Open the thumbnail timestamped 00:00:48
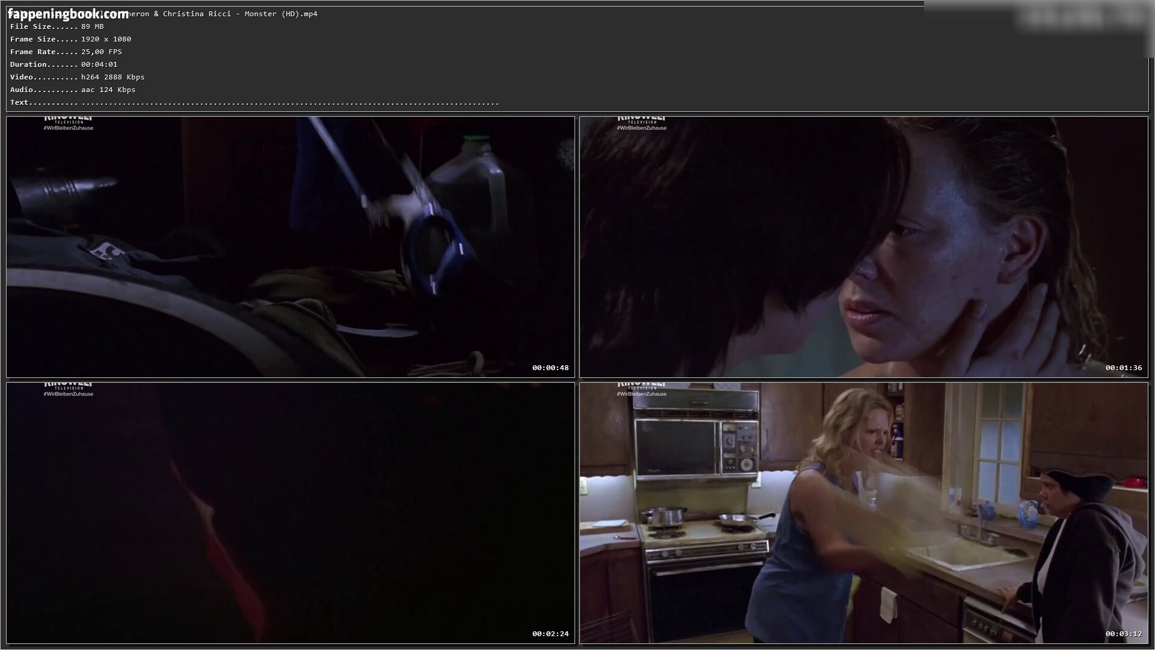Screen dimensions: 1155x650 tap(291, 247)
